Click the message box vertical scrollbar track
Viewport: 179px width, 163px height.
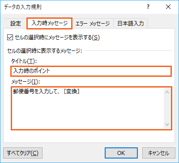pyautogui.click(x=167, y=108)
